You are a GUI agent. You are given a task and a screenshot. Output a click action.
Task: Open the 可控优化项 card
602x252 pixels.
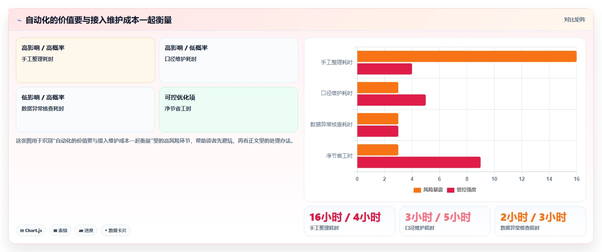229,110
